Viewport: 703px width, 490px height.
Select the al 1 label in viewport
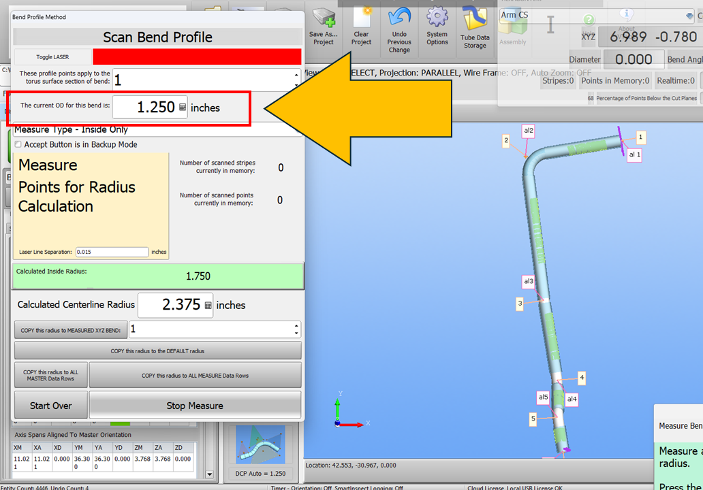pos(634,154)
